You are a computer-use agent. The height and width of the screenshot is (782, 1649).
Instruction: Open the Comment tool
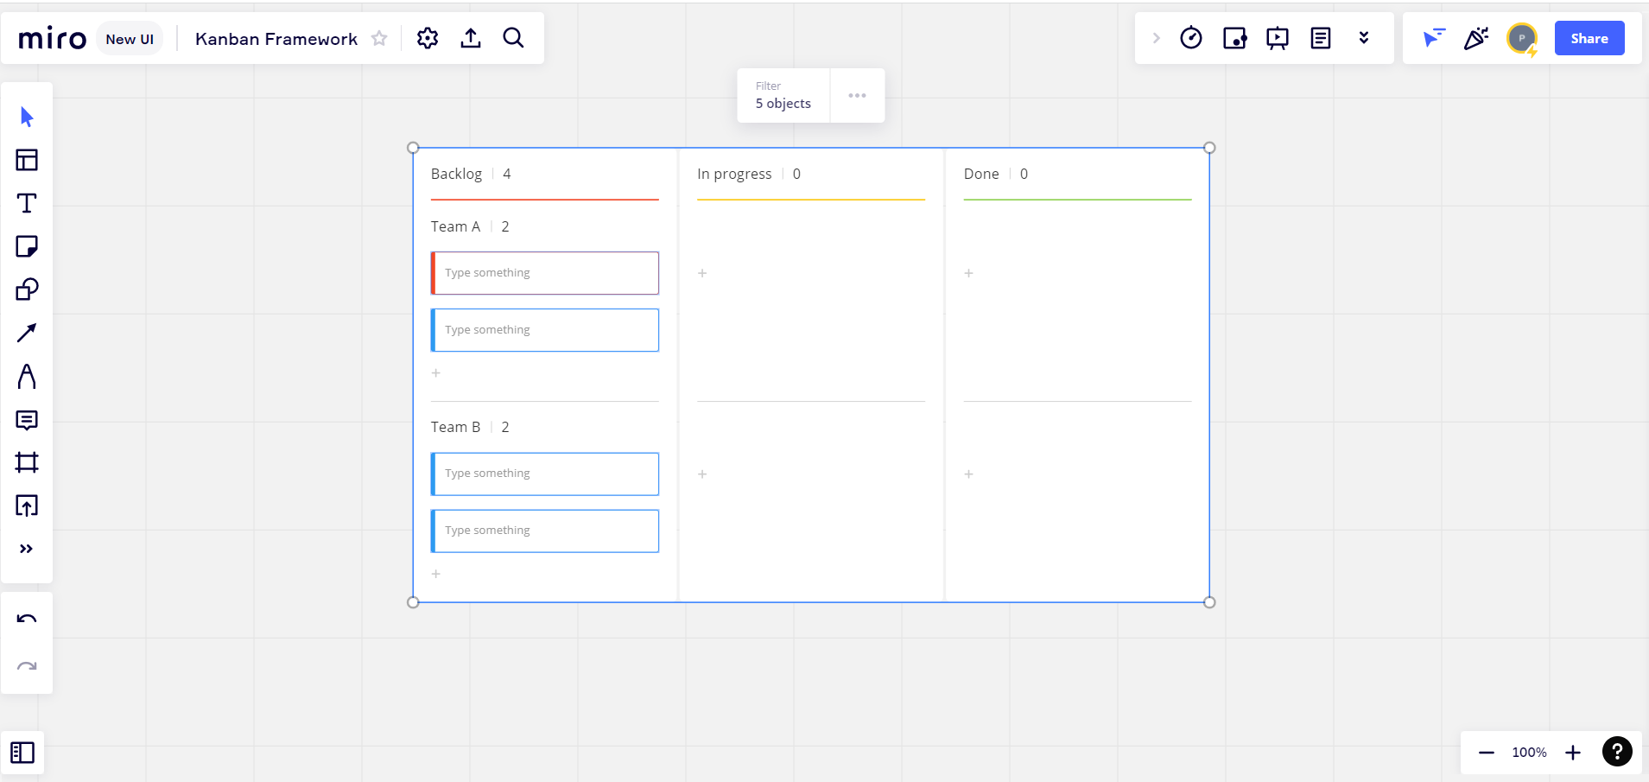coord(27,420)
